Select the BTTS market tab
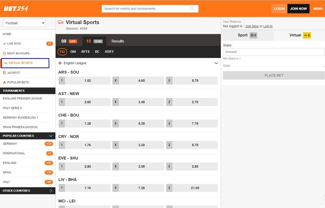This screenshot has width=325, height=208. 85,52
